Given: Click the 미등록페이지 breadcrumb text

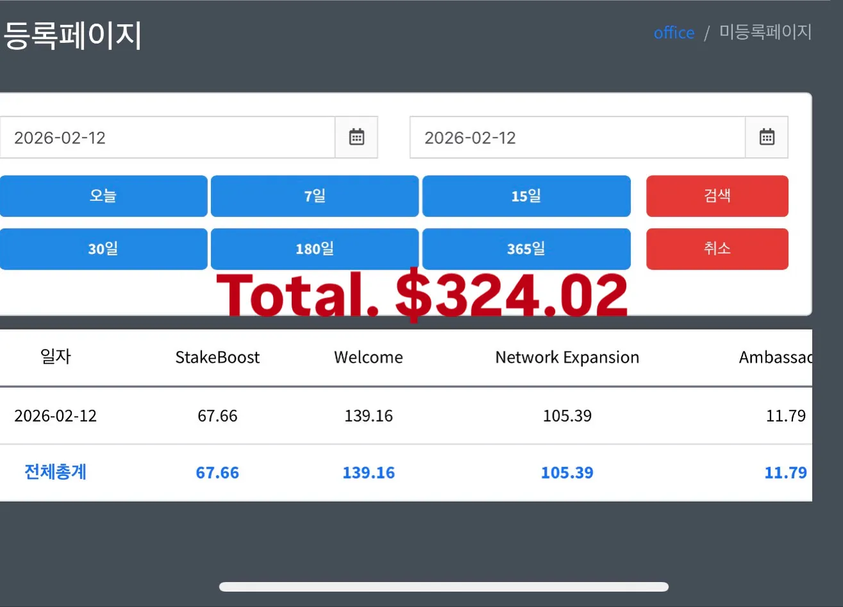Looking at the screenshot, I should coord(765,32).
